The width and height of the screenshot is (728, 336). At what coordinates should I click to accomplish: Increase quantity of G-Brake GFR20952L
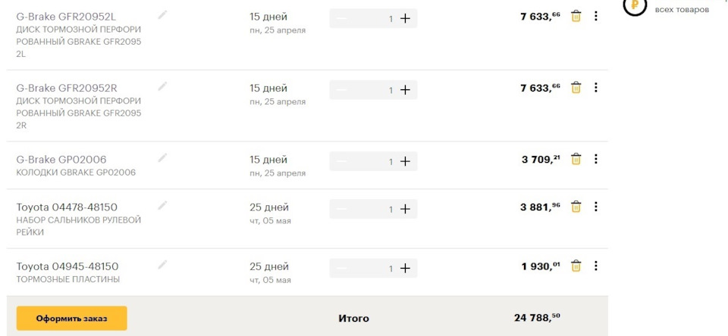(405, 19)
